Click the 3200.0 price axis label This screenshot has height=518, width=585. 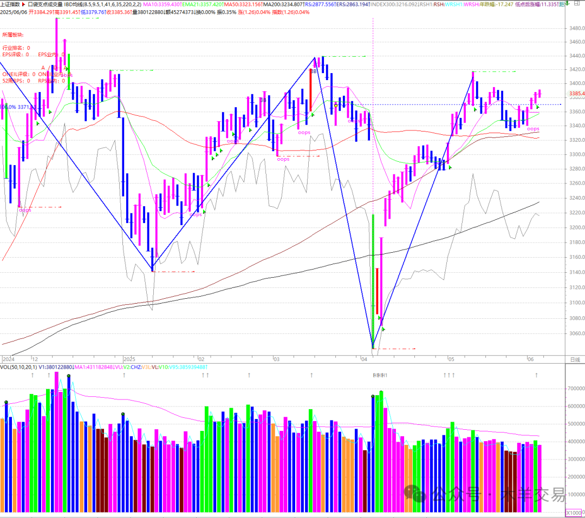576,227
